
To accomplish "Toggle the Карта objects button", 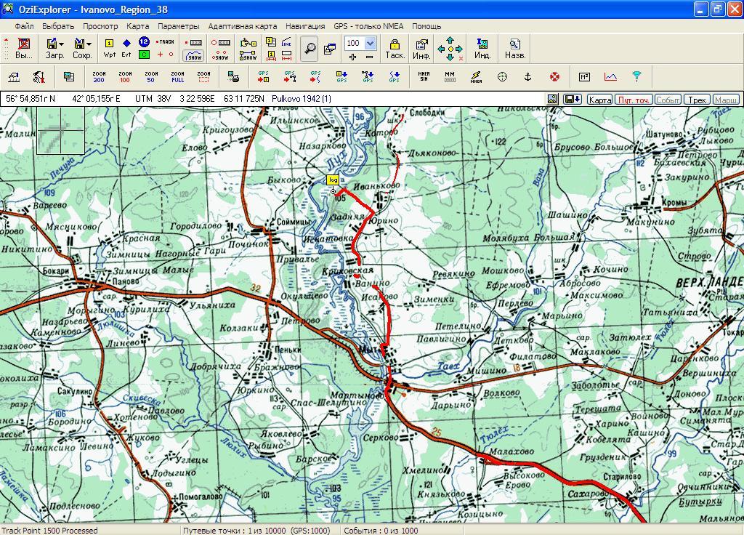I will [599, 100].
